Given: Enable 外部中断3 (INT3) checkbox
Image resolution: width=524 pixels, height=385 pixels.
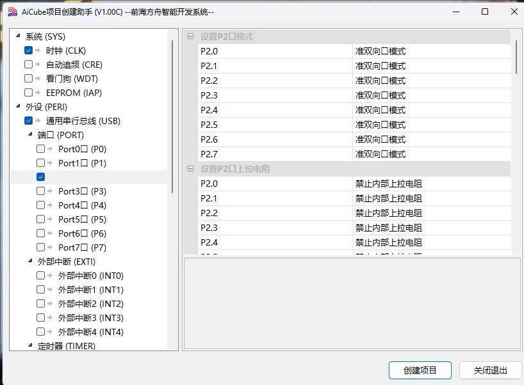Looking at the screenshot, I should 41,317.
